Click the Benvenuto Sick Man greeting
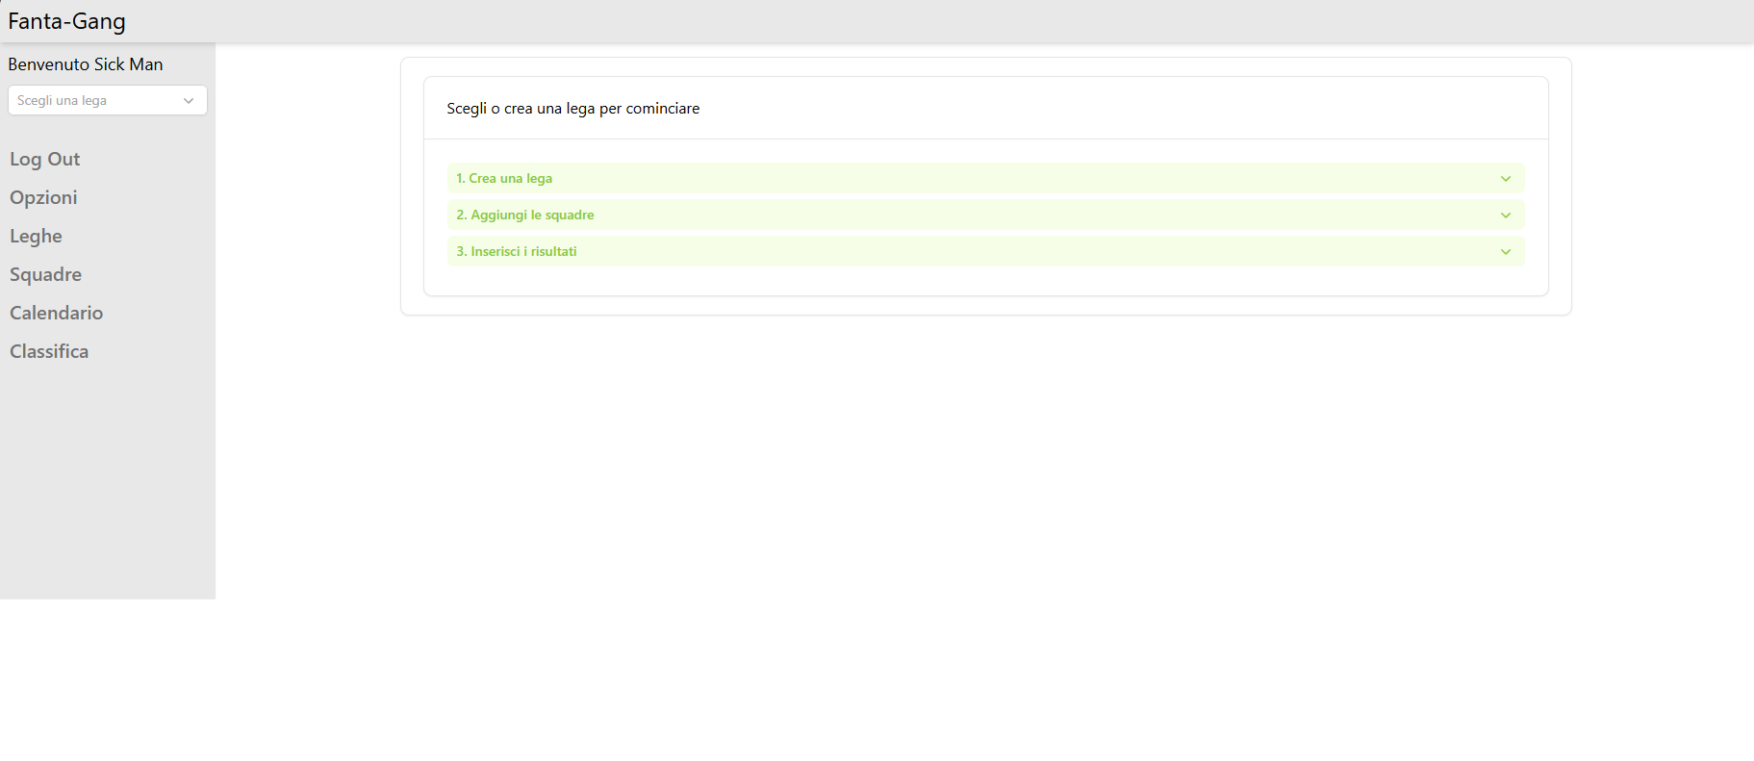This screenshot has width=1754, height=761. click(86, 64)
